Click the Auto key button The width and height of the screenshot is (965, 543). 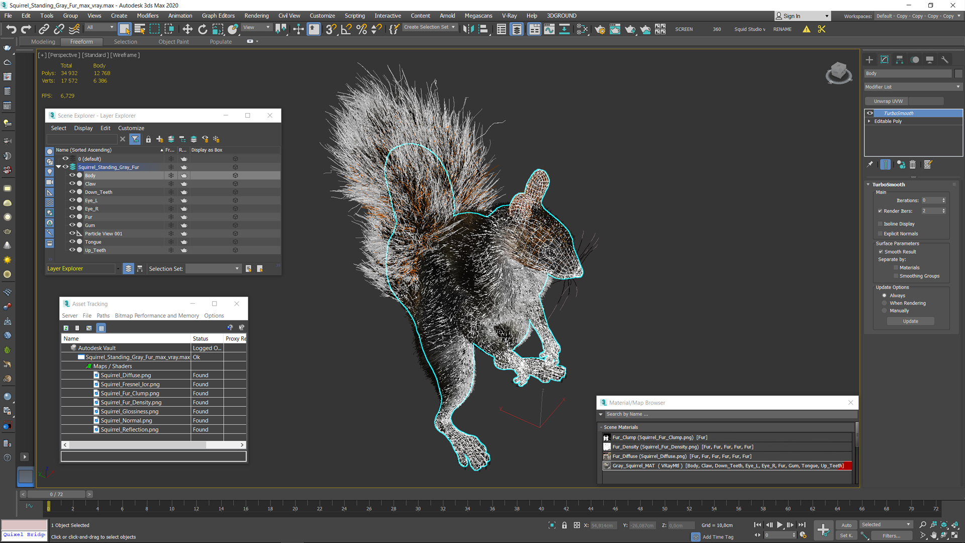coord(846,525)
